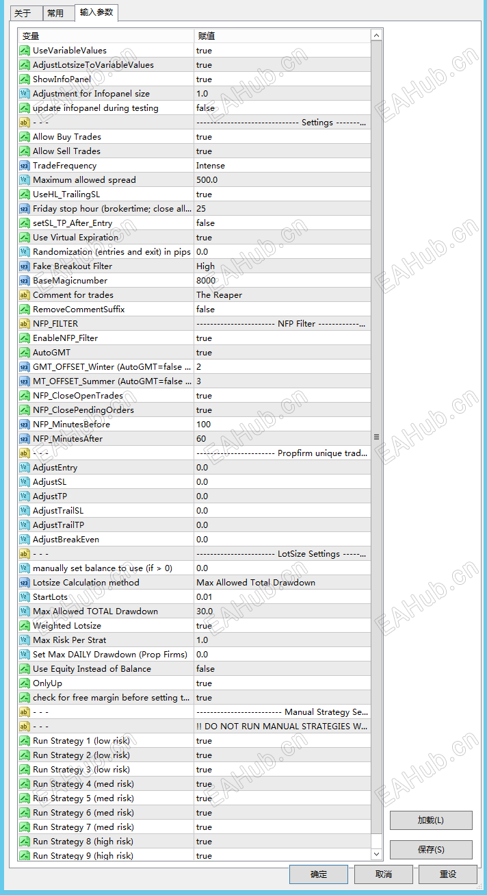Click the icon beside Max Allowed TOTAL Drawdown
The image size is (487, 895).
[x=25, y=612]
